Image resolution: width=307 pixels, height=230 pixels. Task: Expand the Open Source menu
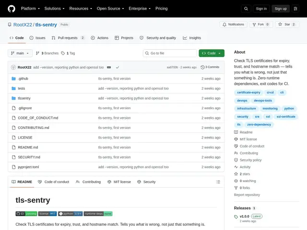click(110, 9)
